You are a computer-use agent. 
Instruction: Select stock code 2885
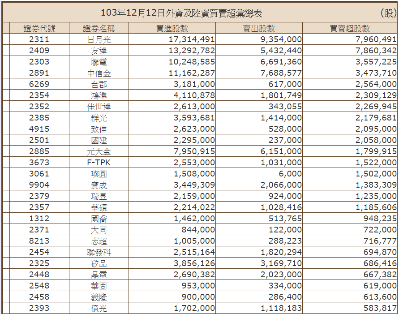click(x=39, y=151)
